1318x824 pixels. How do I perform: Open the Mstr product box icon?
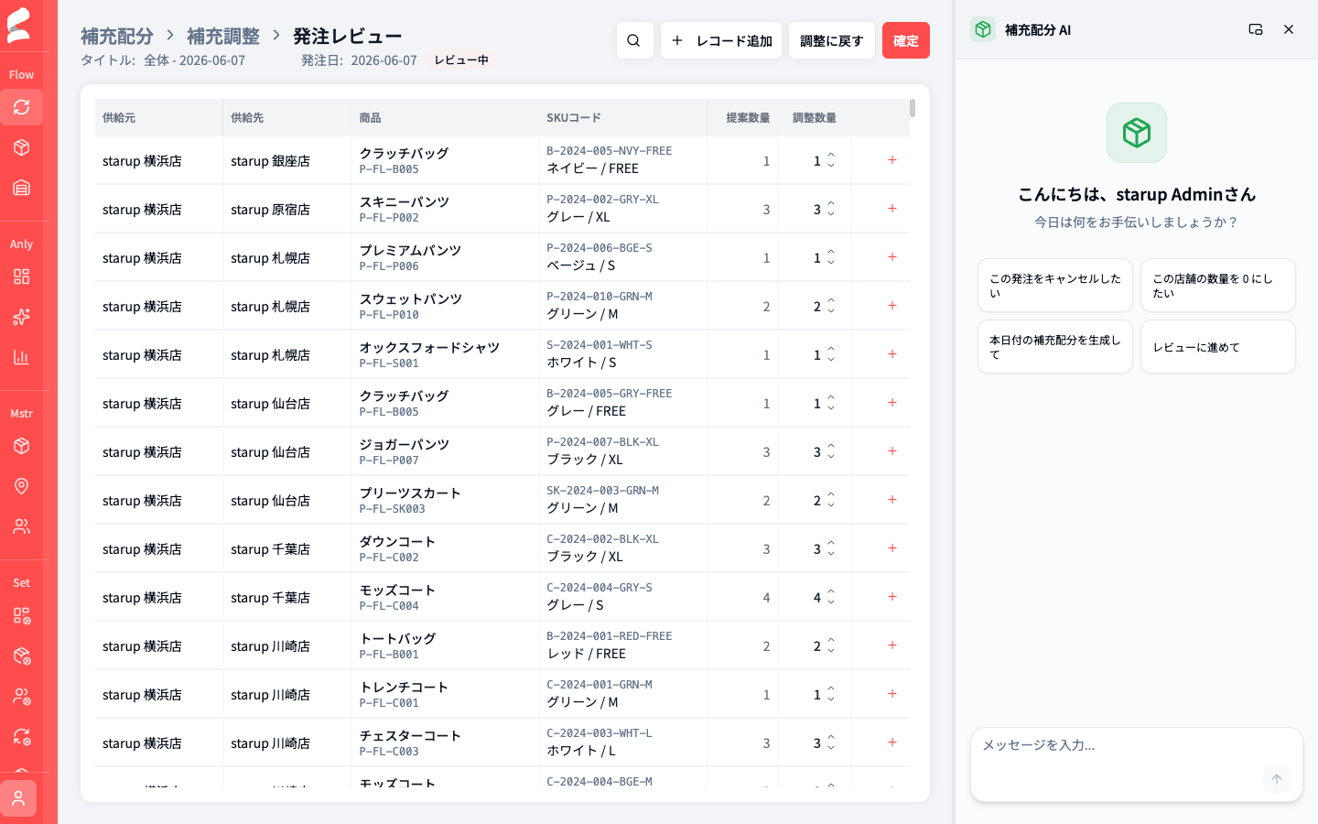coord(21,446)
